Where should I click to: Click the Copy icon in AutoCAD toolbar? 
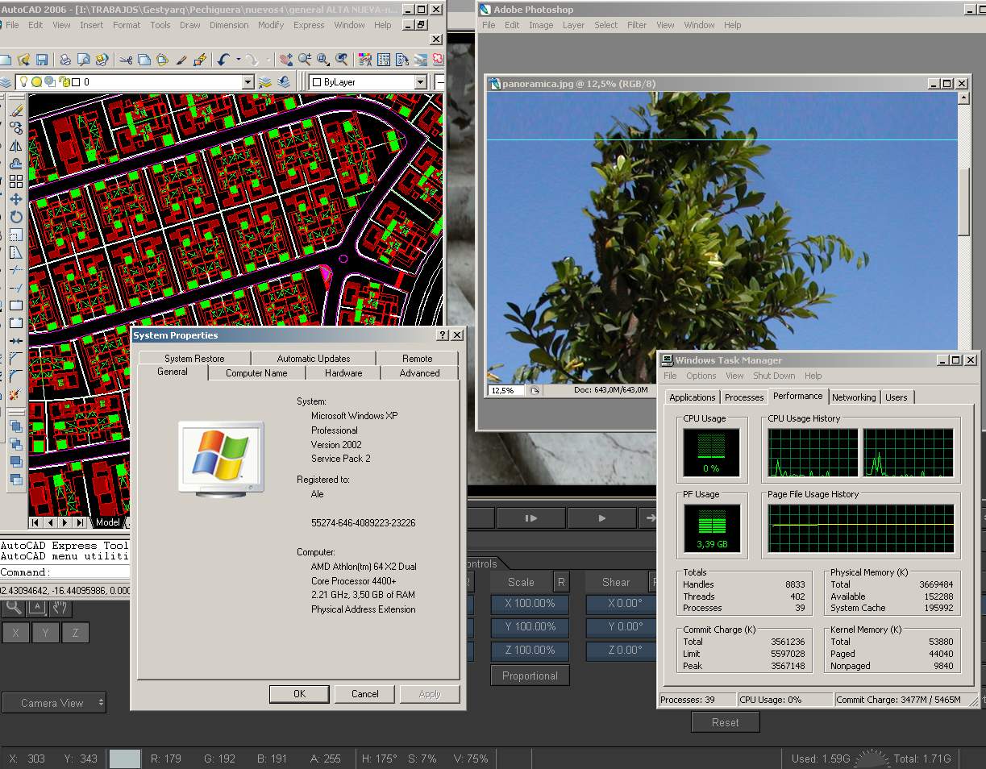click(144, 60)
